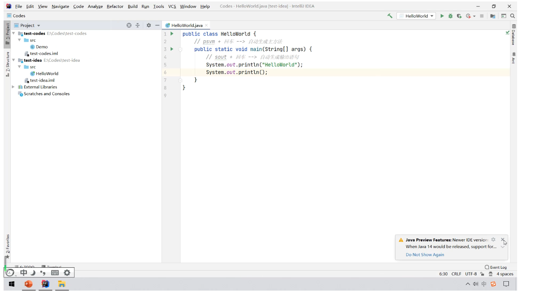Image resolution: width=539 pixels, height=296 pixels.
Task: Hide the Project tool window
Action: tap(157, 25)
